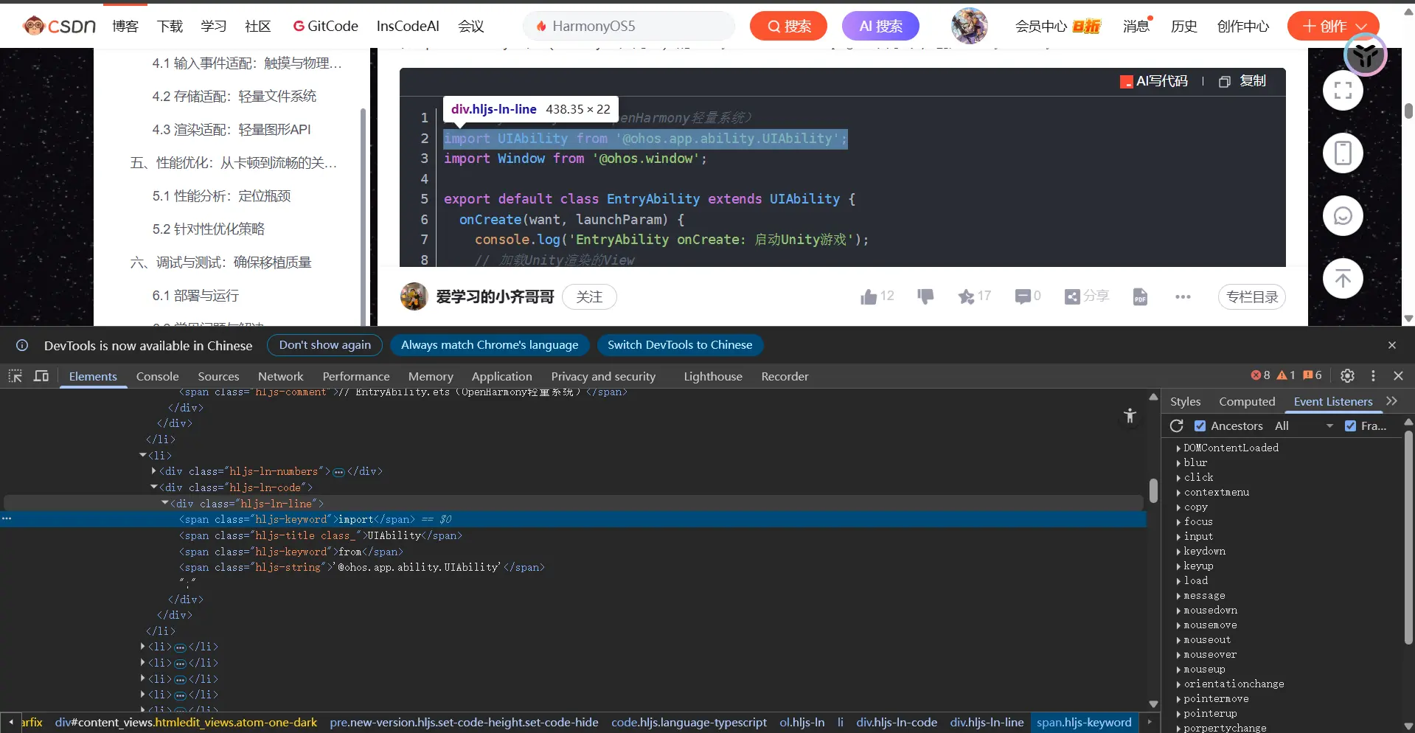Expand the click event listener
Image resolution: width=1415 pixels, height=733 pixels.
point(1179,478)
